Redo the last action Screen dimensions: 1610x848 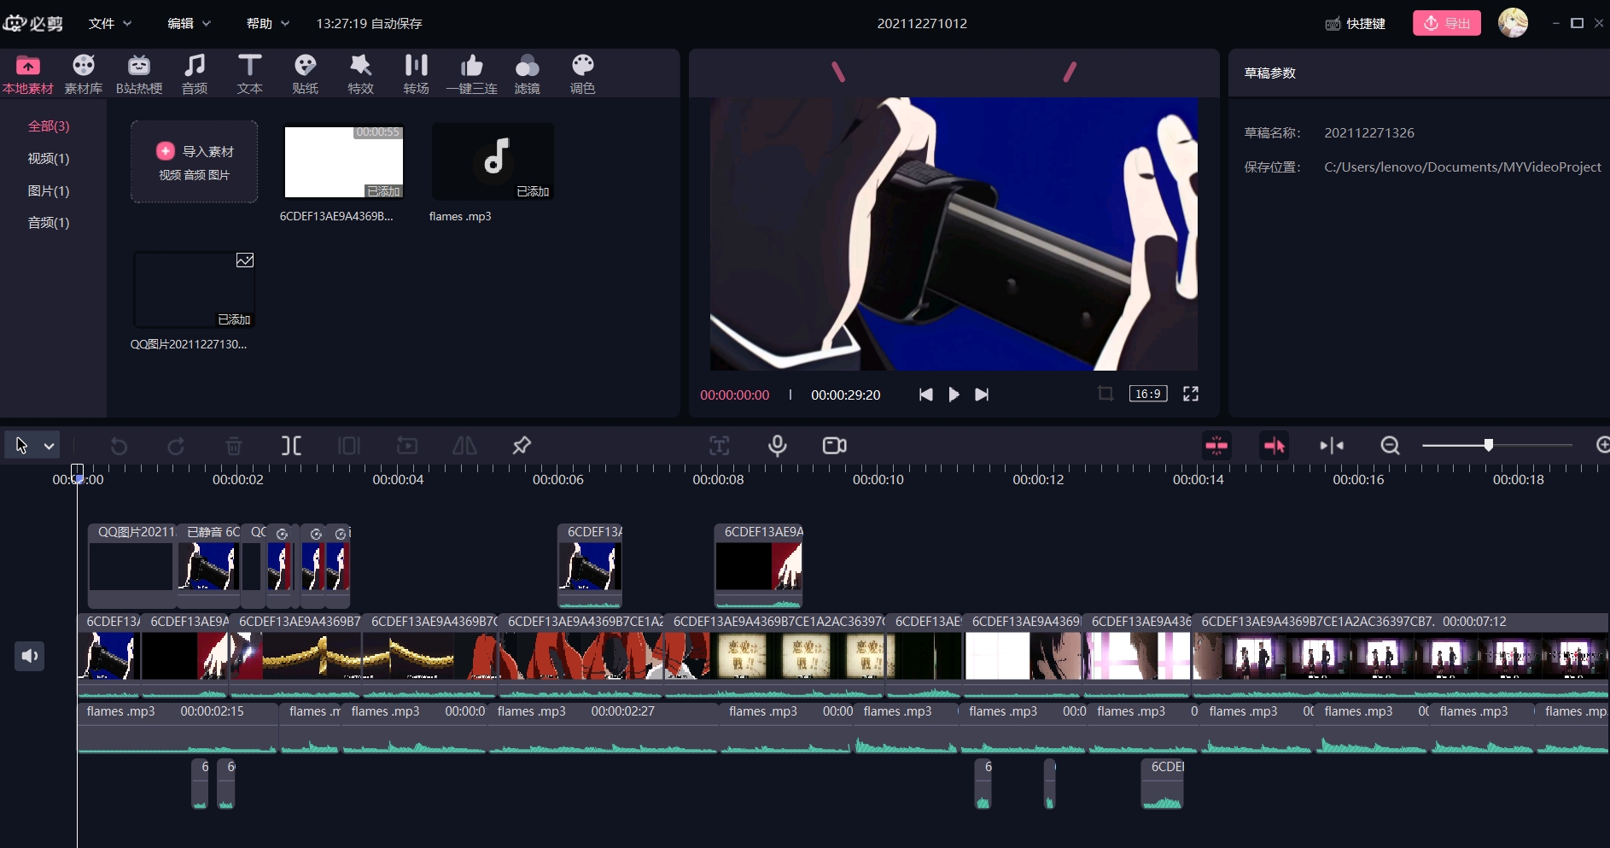(x=176, y=446)
